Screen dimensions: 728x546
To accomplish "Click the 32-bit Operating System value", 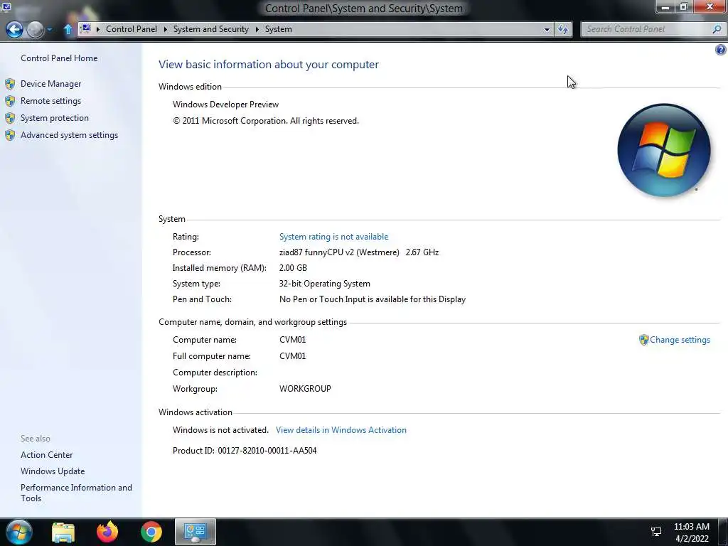I will pos(324,284).
